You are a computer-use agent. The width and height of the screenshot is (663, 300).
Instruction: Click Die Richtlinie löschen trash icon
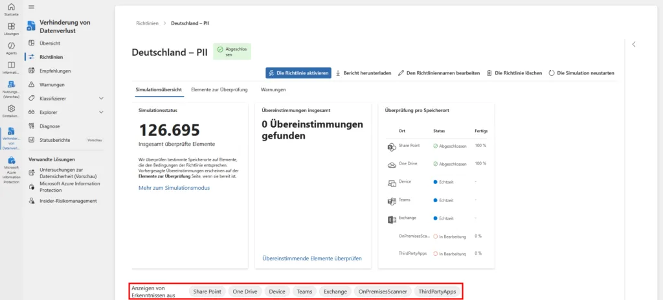pos(489,73)
